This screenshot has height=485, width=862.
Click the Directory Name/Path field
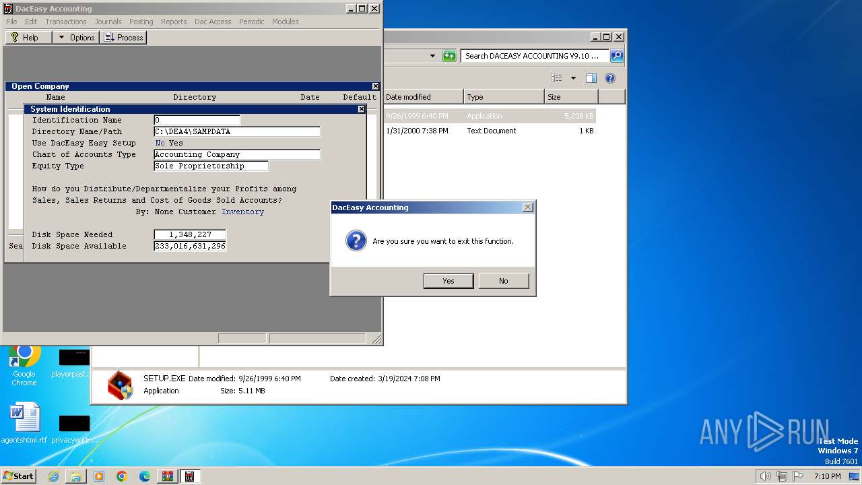click(237, 131)
